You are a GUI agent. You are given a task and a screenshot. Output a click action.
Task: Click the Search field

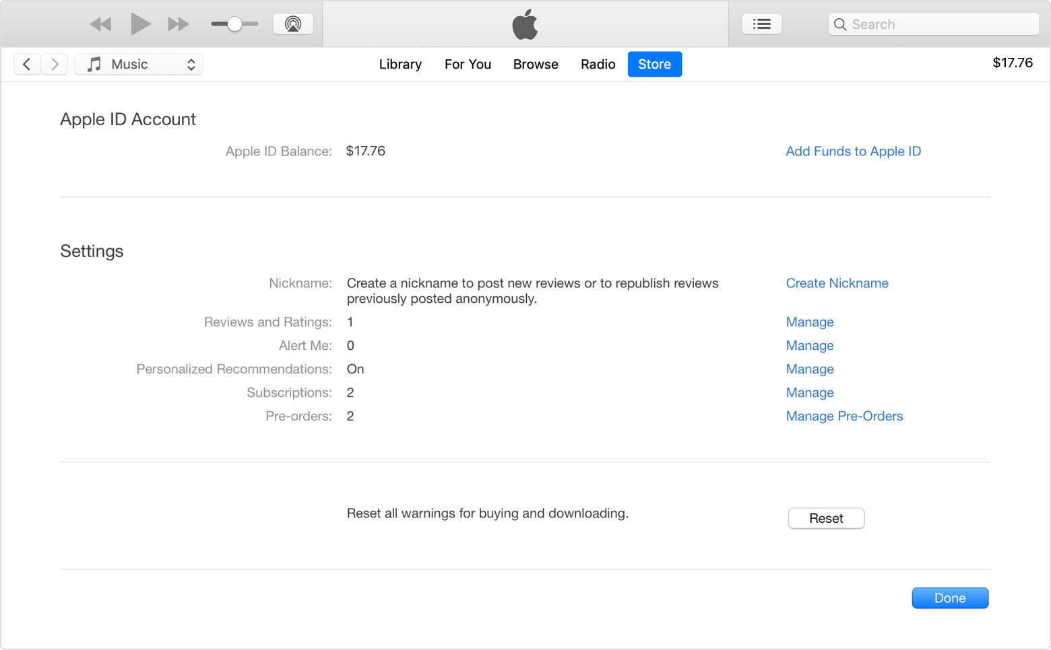pyautogui.click(x=934, y=24)
